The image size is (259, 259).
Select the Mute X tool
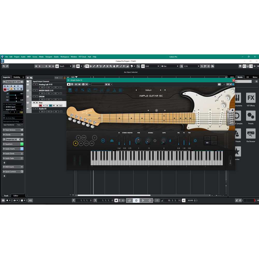(107, 66)
